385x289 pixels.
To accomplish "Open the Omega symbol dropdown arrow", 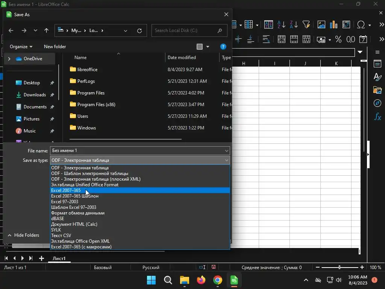I will tap(370, 25).
